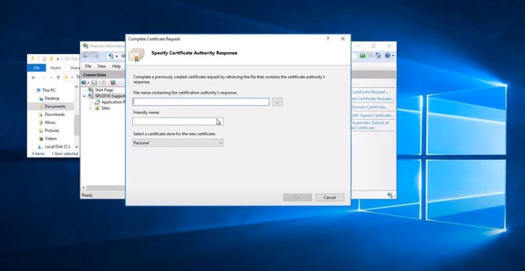Cancel the Complete Certificate Request dialog
The height and width of the screenshot is (271, 525).
pyautogui.click(x=330, y=197)
